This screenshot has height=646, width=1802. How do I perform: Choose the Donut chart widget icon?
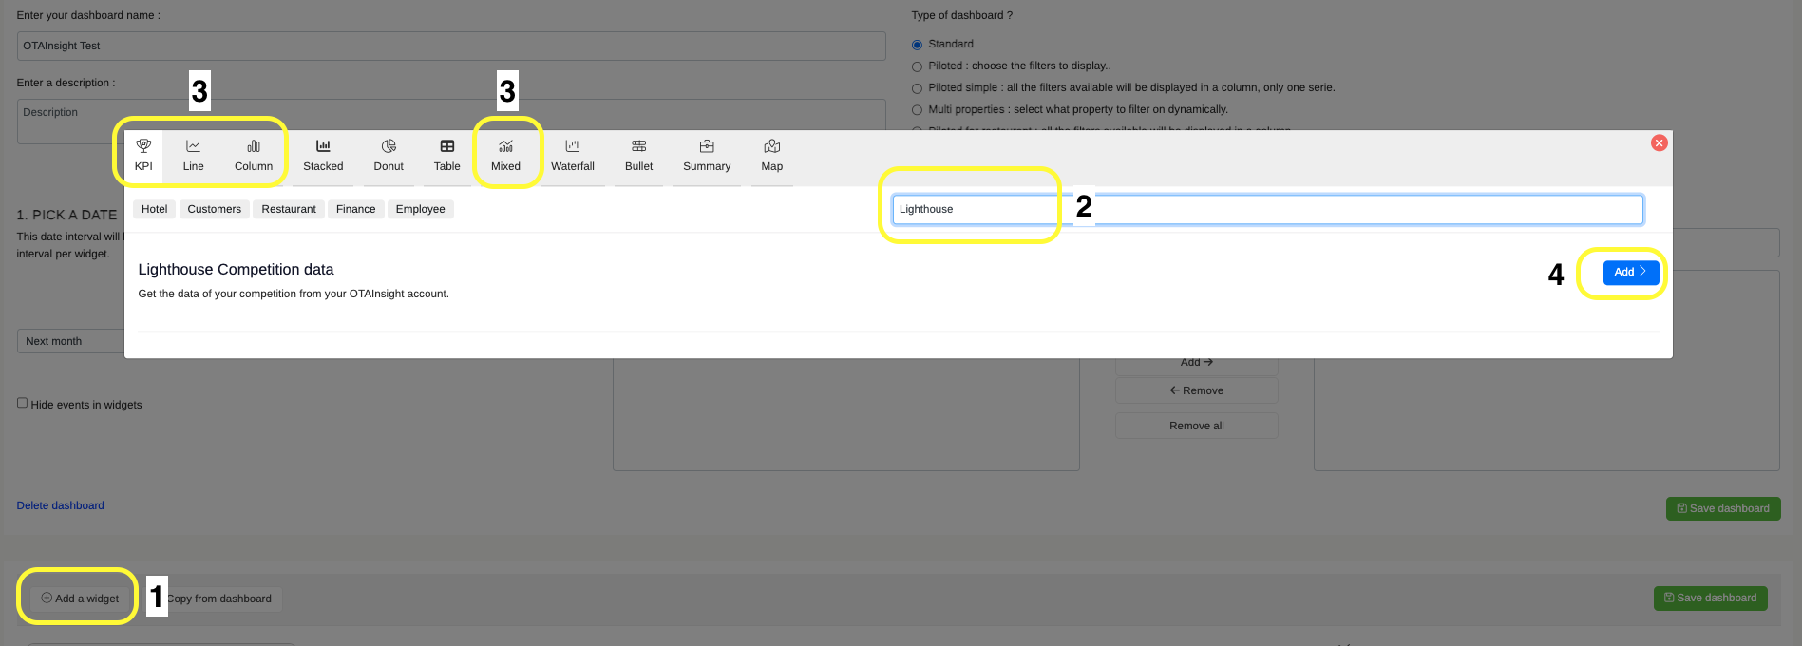pyautogui.click(x=389, y=146)
